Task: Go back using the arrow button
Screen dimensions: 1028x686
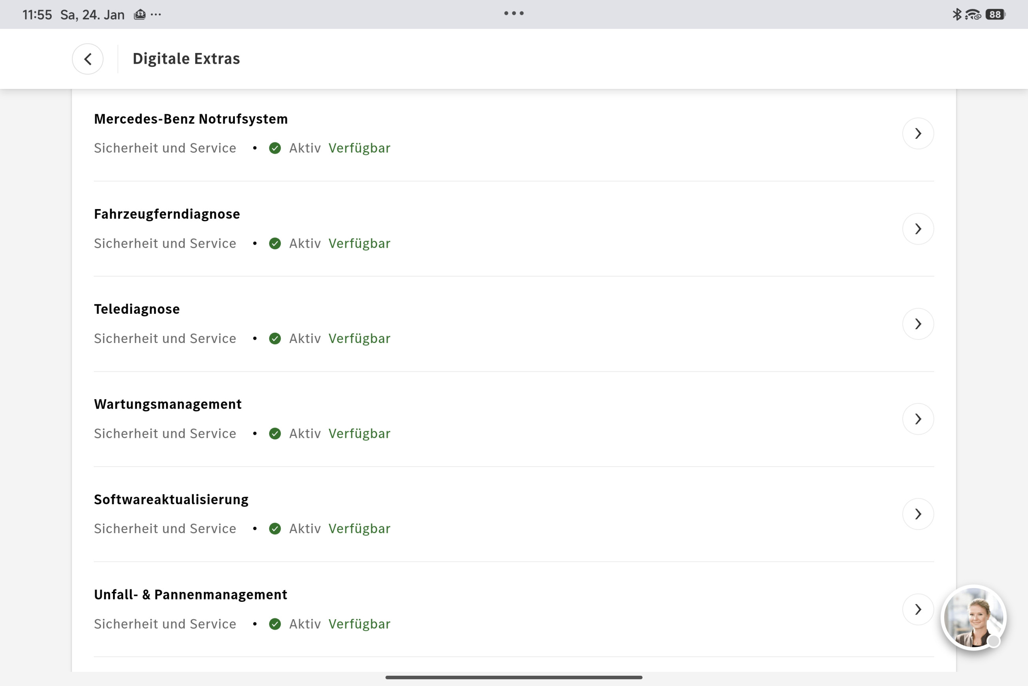Action: (x=87, y=58)
